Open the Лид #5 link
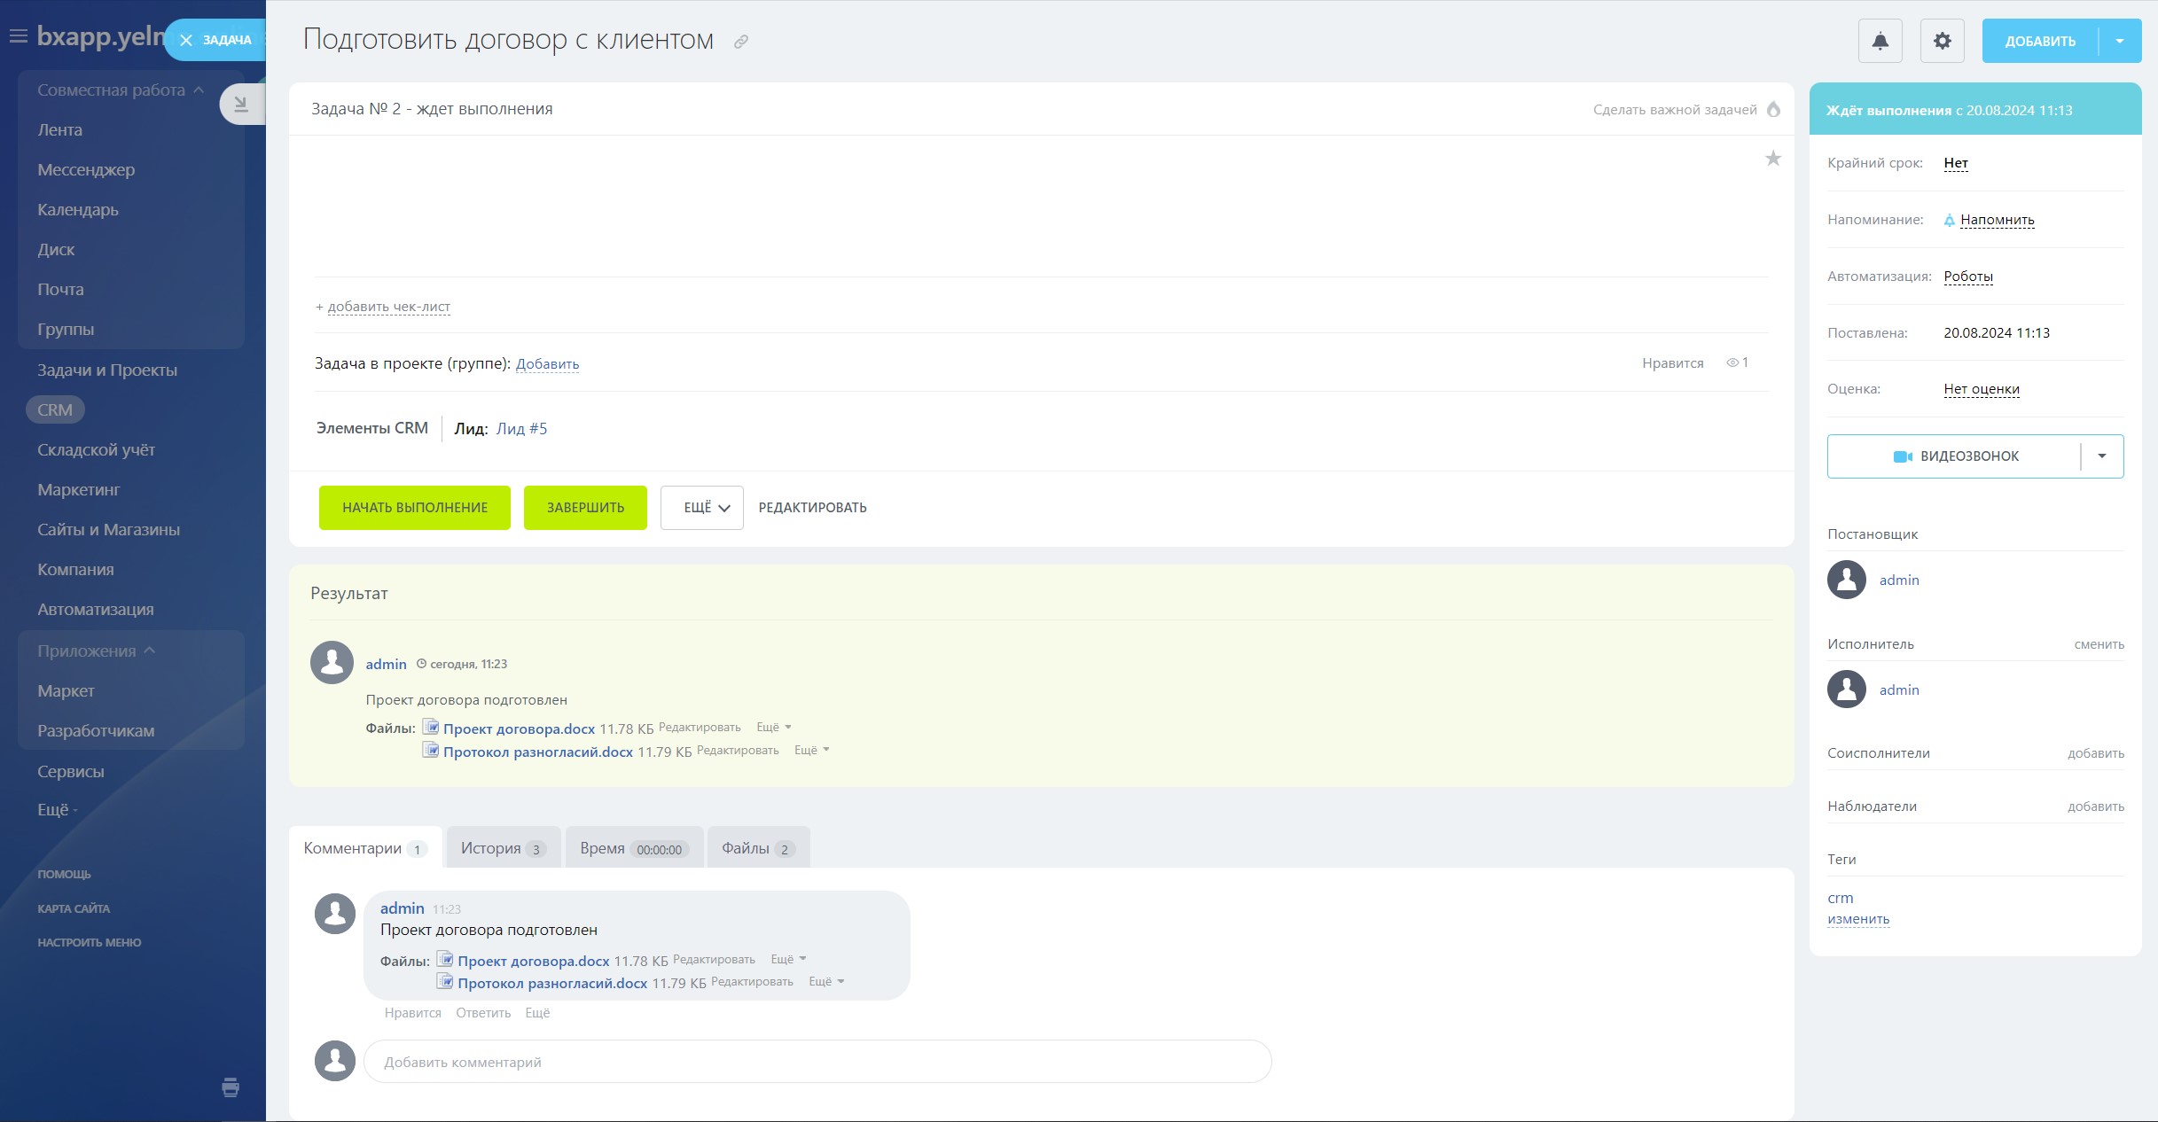2158x1122 pixels. tap(521, 429)
